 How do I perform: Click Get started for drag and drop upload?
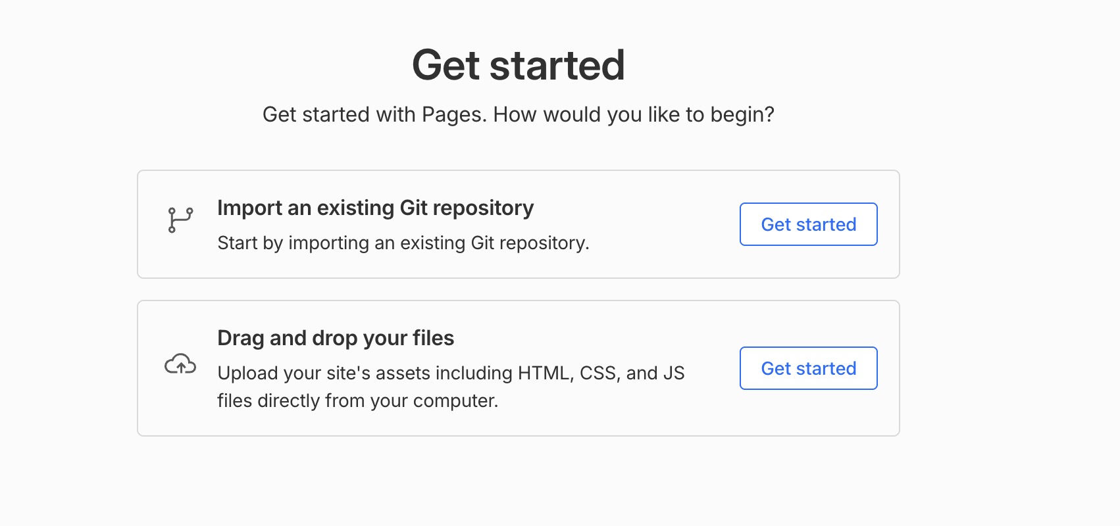coord(808,368)
